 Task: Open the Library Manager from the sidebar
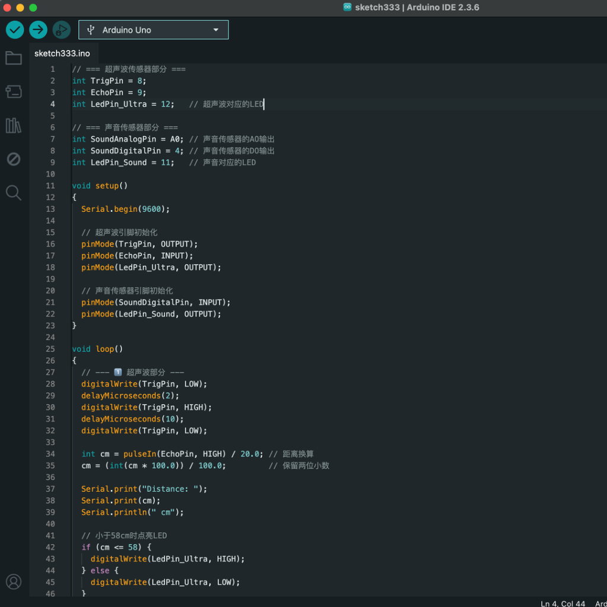[x=13, y=125]
